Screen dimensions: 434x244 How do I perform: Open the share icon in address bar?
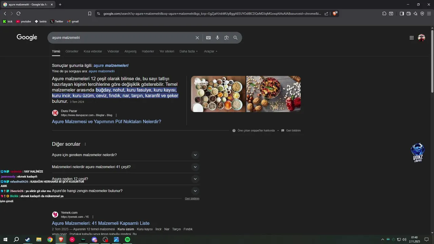[x=326, y=14]
